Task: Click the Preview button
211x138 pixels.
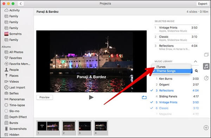Action: pyautogui.click(x=44, y=97)
